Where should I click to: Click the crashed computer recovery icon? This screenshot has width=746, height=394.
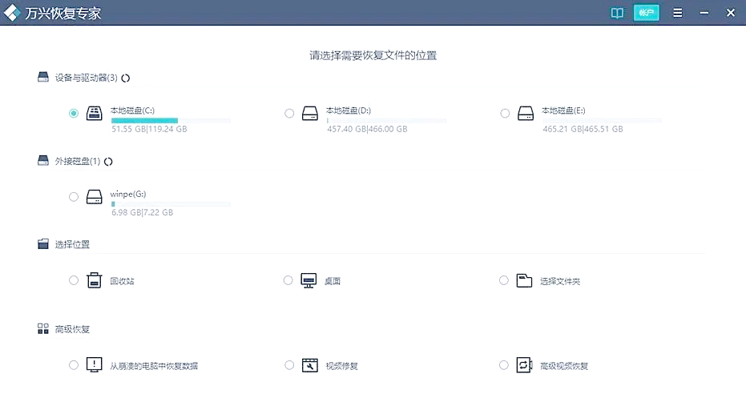point(95,365)
